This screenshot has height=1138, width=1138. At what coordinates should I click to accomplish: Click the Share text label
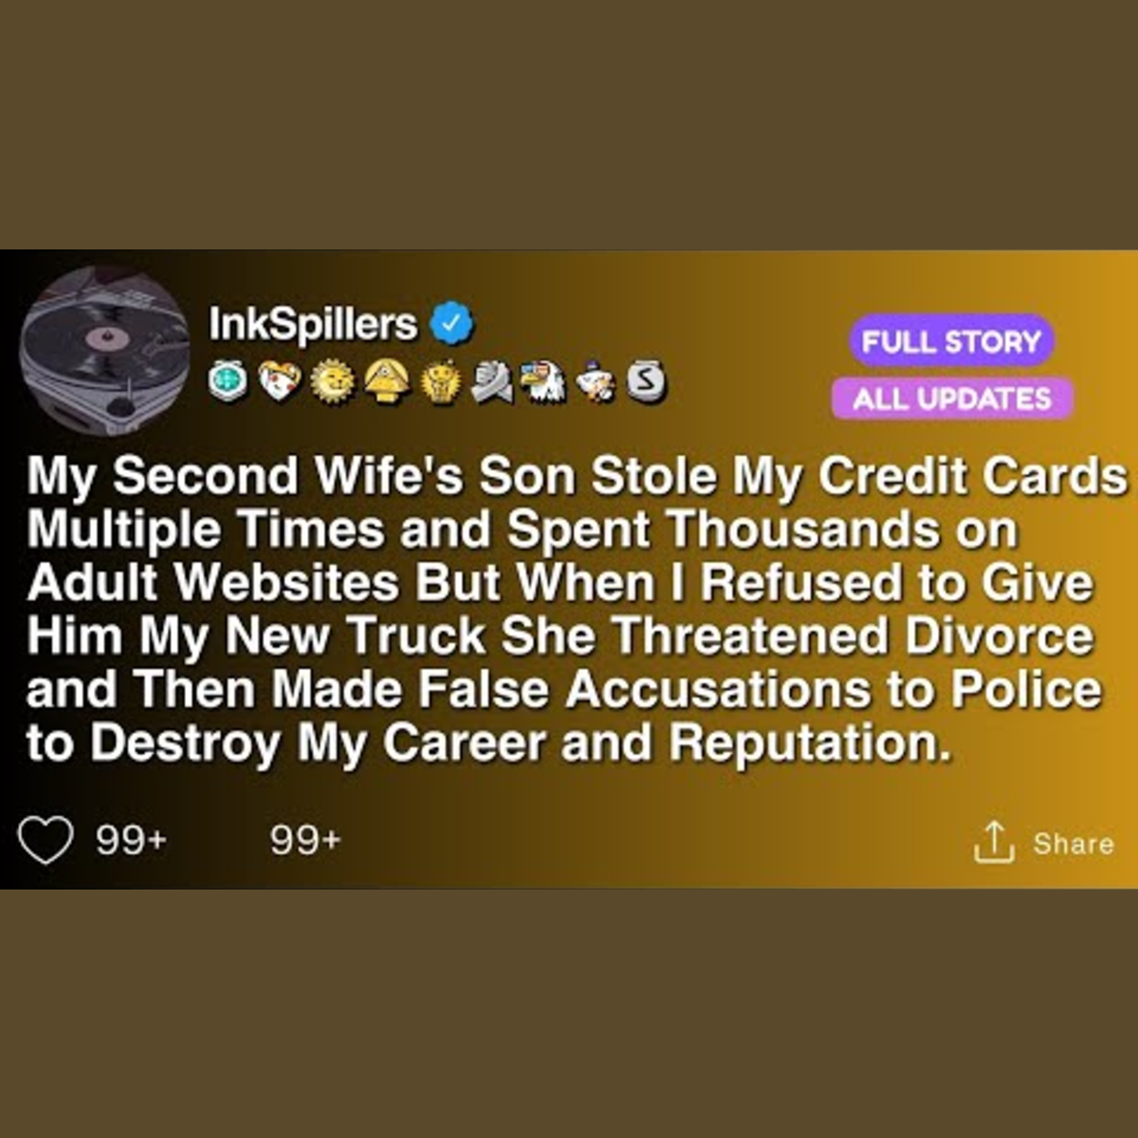point(1074,843)
